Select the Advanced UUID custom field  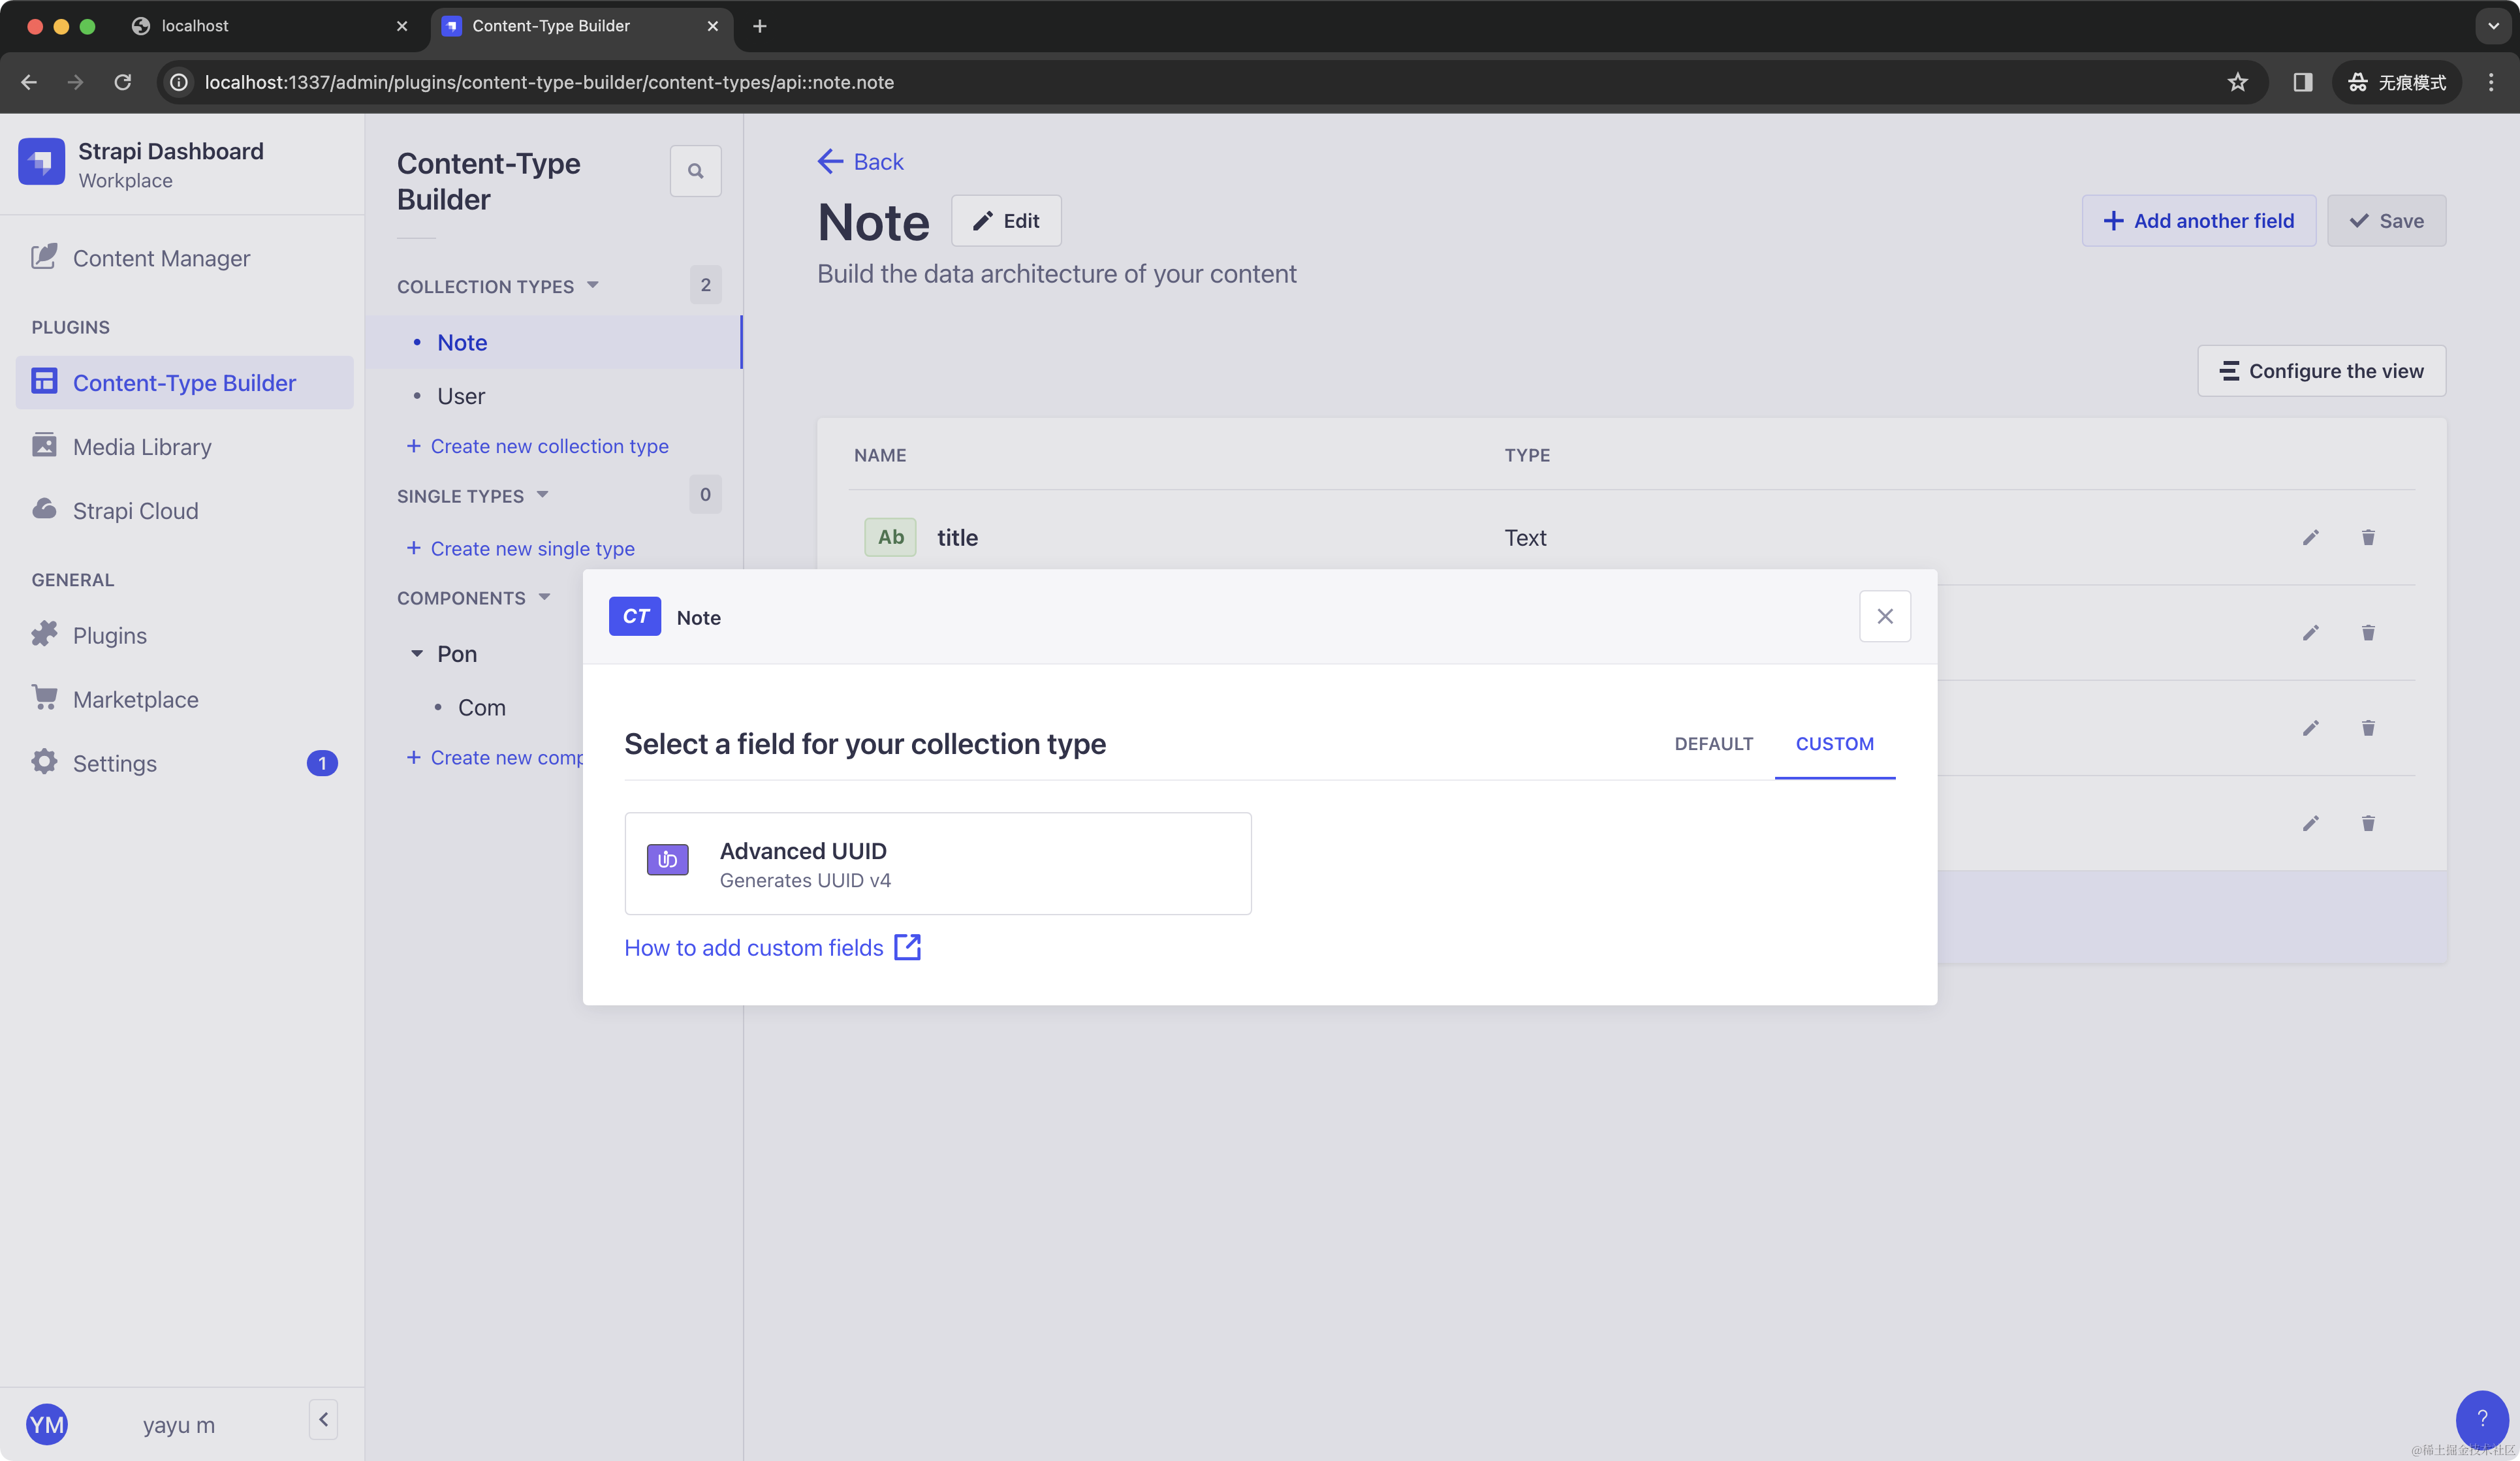click(x=937, y=863)
